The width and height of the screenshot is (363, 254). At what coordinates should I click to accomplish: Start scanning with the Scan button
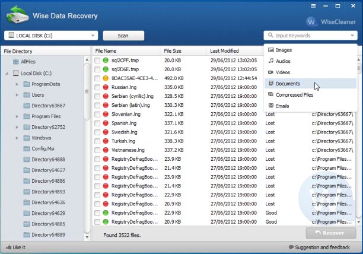[x=123, y=36]
